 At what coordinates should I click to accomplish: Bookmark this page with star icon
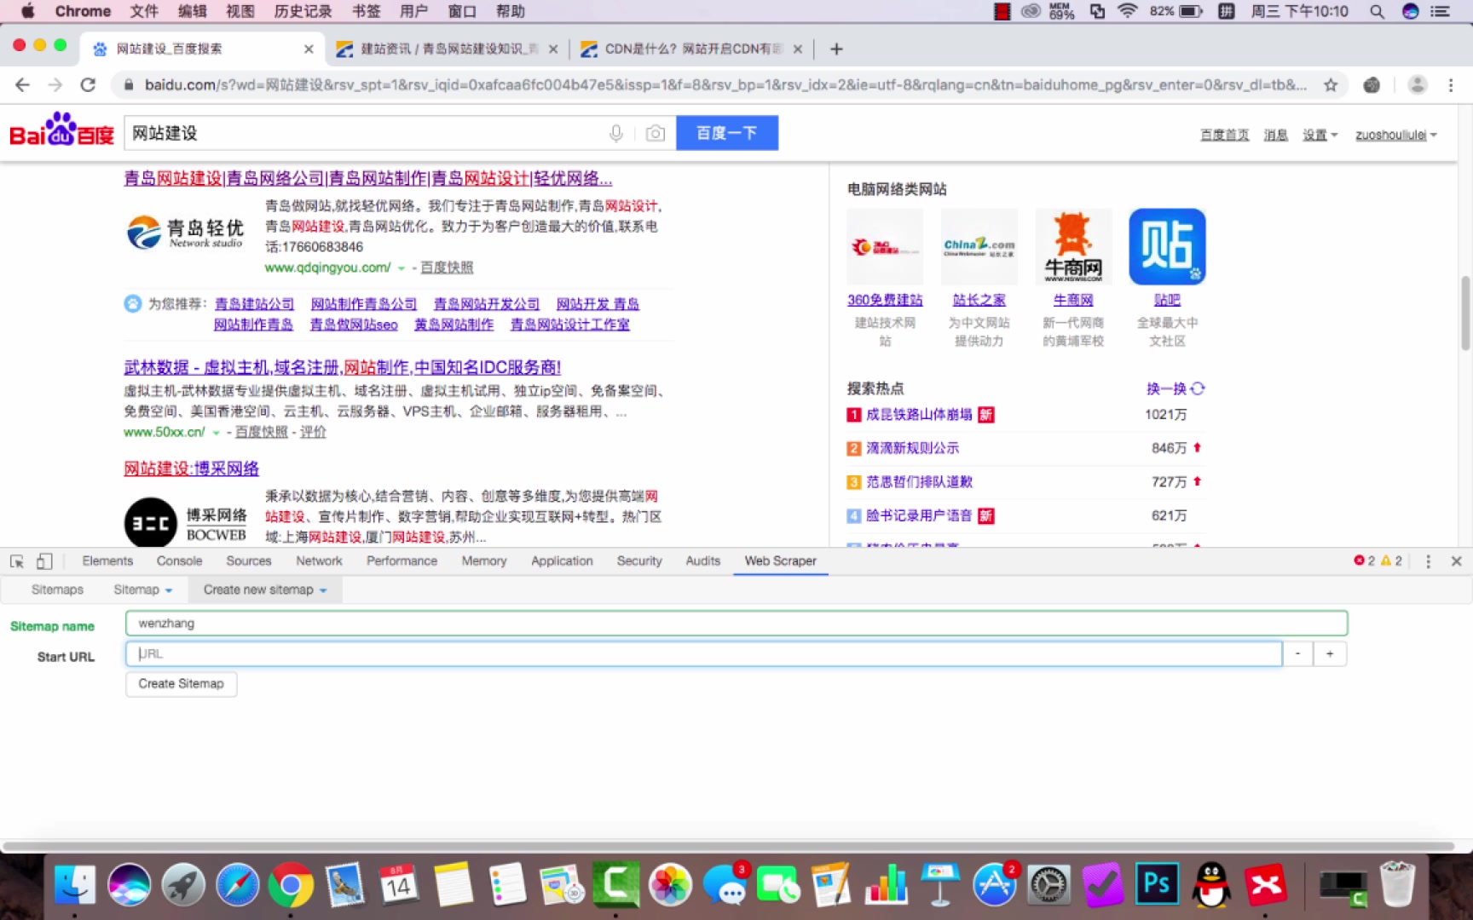point(1330,84)
